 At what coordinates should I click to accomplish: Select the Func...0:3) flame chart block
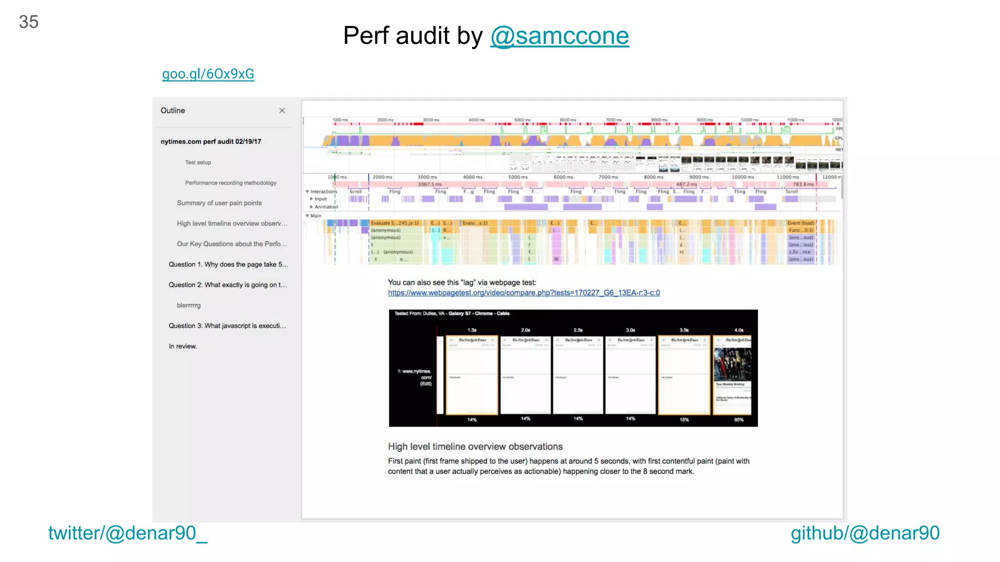point(801,230)
